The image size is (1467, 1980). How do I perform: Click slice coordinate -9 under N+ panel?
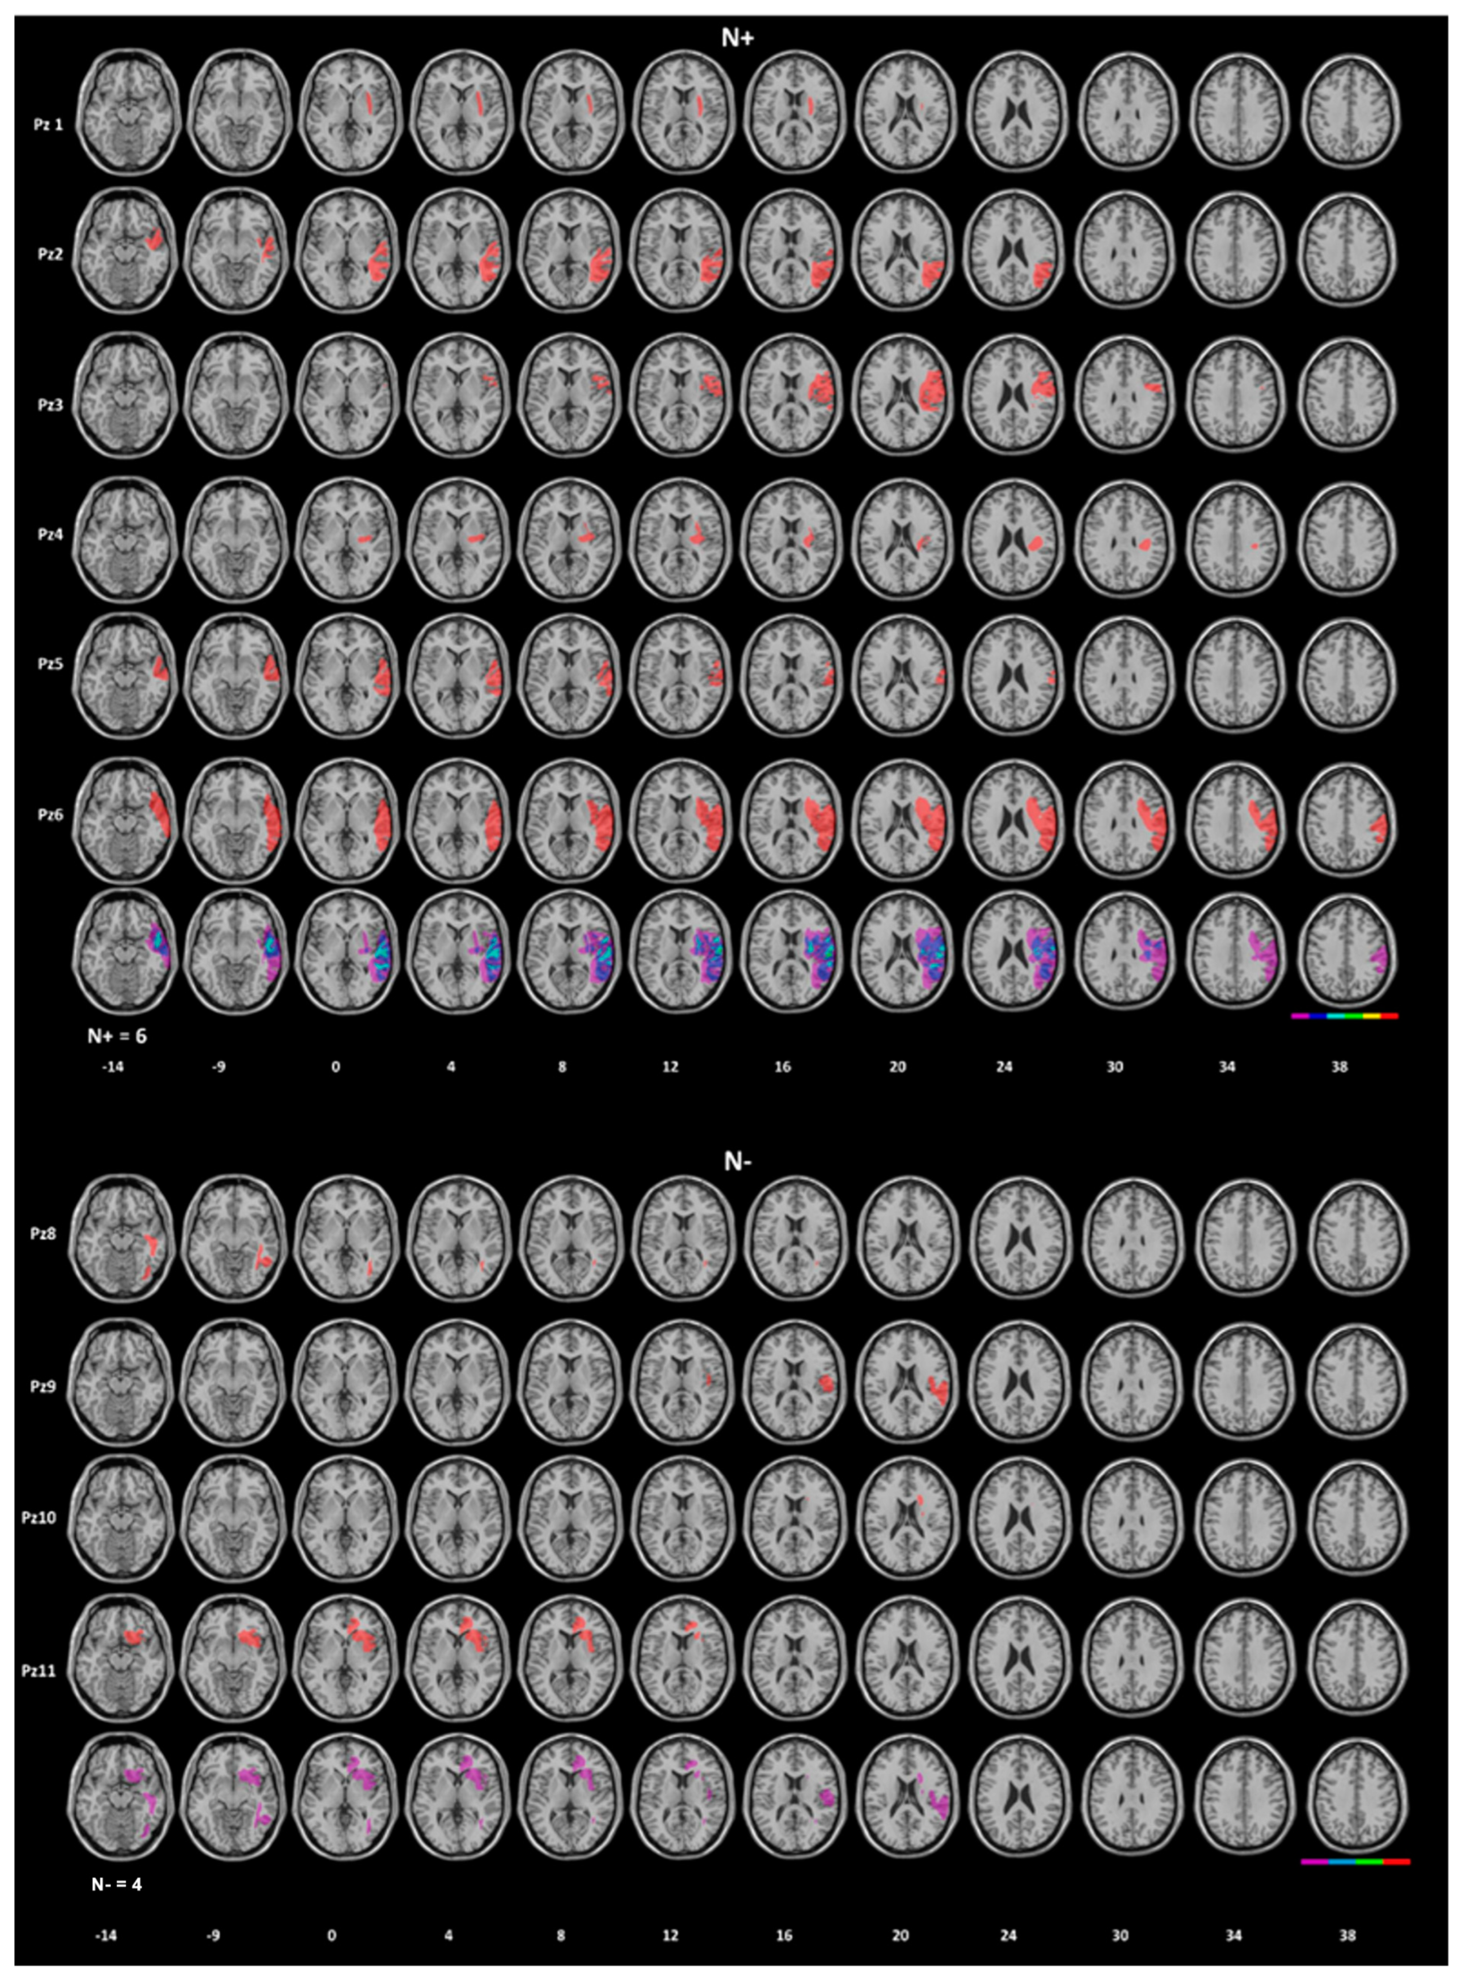pos(218,1067)
